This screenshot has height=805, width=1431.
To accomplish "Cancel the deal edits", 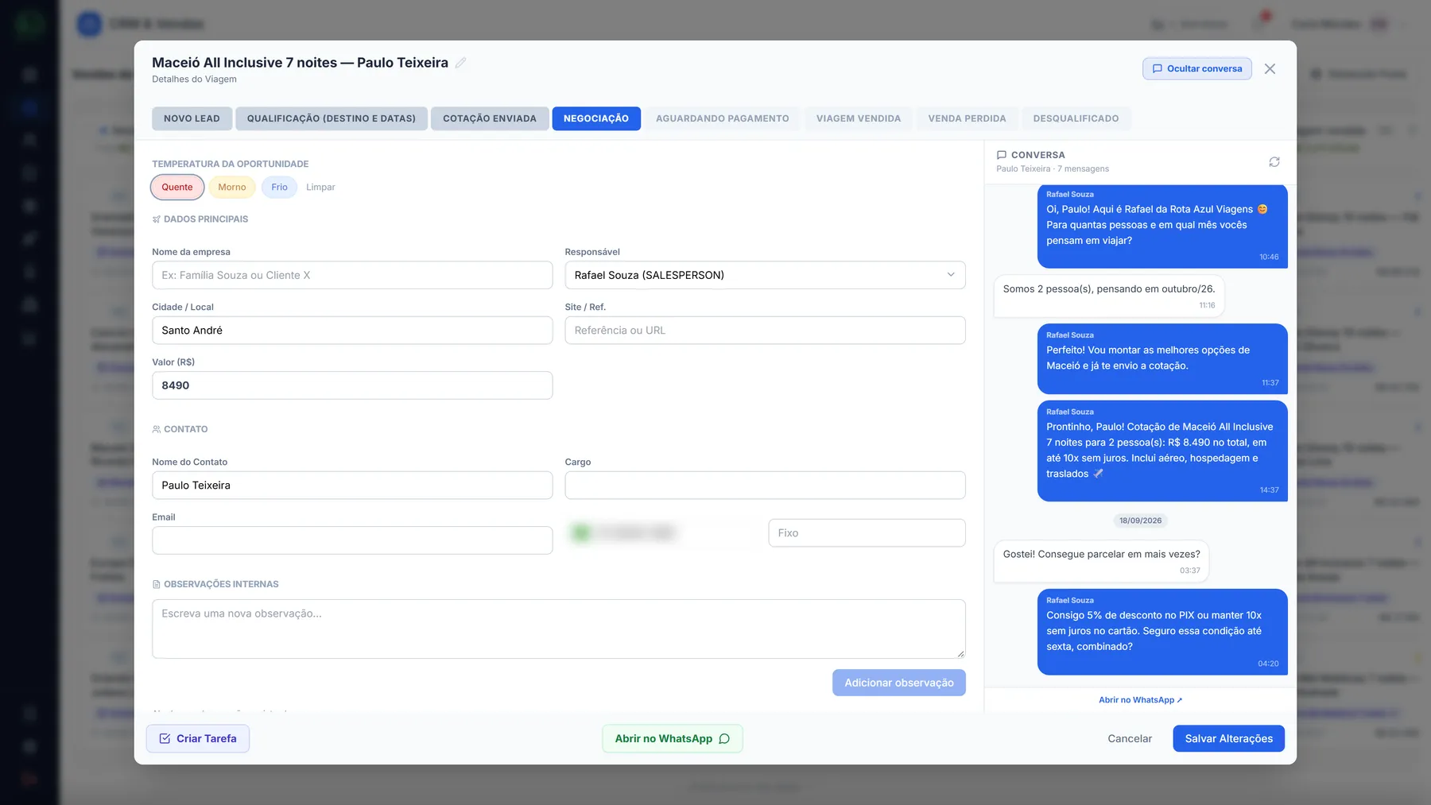I will pyautogui.click(x=1130, y=738).
